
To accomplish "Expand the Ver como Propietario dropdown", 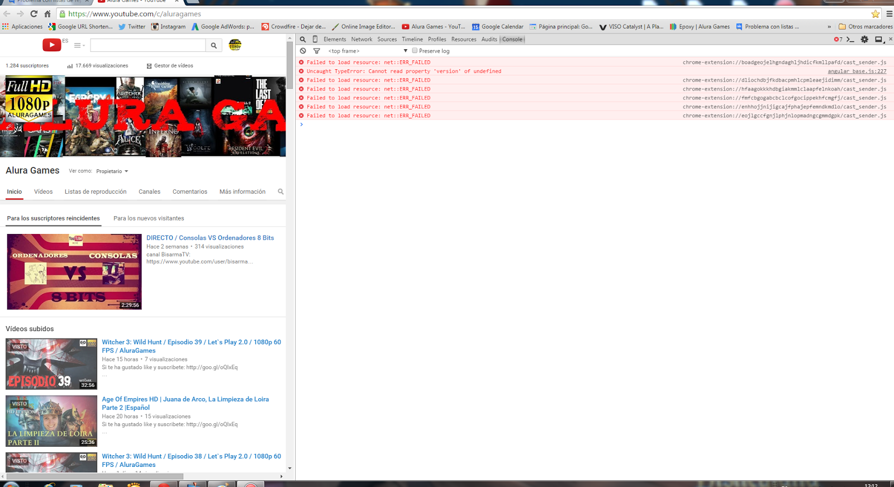I will pos(112,171).
